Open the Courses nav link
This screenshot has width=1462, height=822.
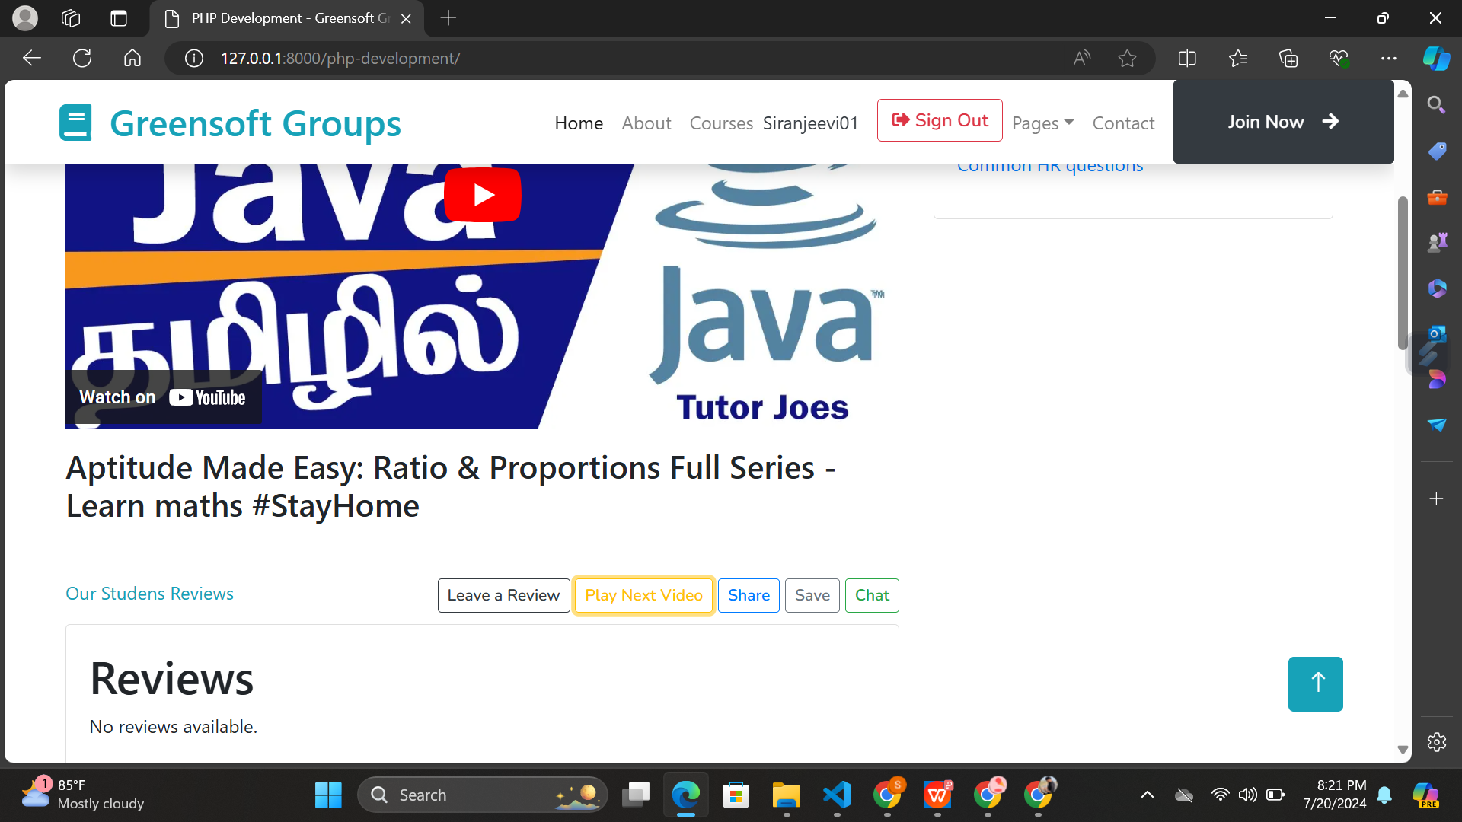pyautogui.click(x=721, y=123)
